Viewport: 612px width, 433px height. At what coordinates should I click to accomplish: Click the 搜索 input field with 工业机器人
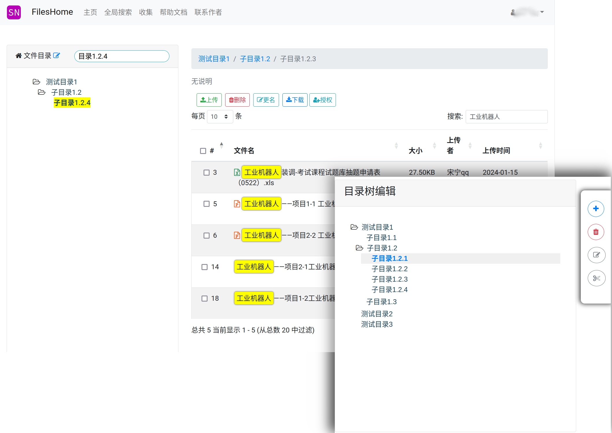click(506, 117)
